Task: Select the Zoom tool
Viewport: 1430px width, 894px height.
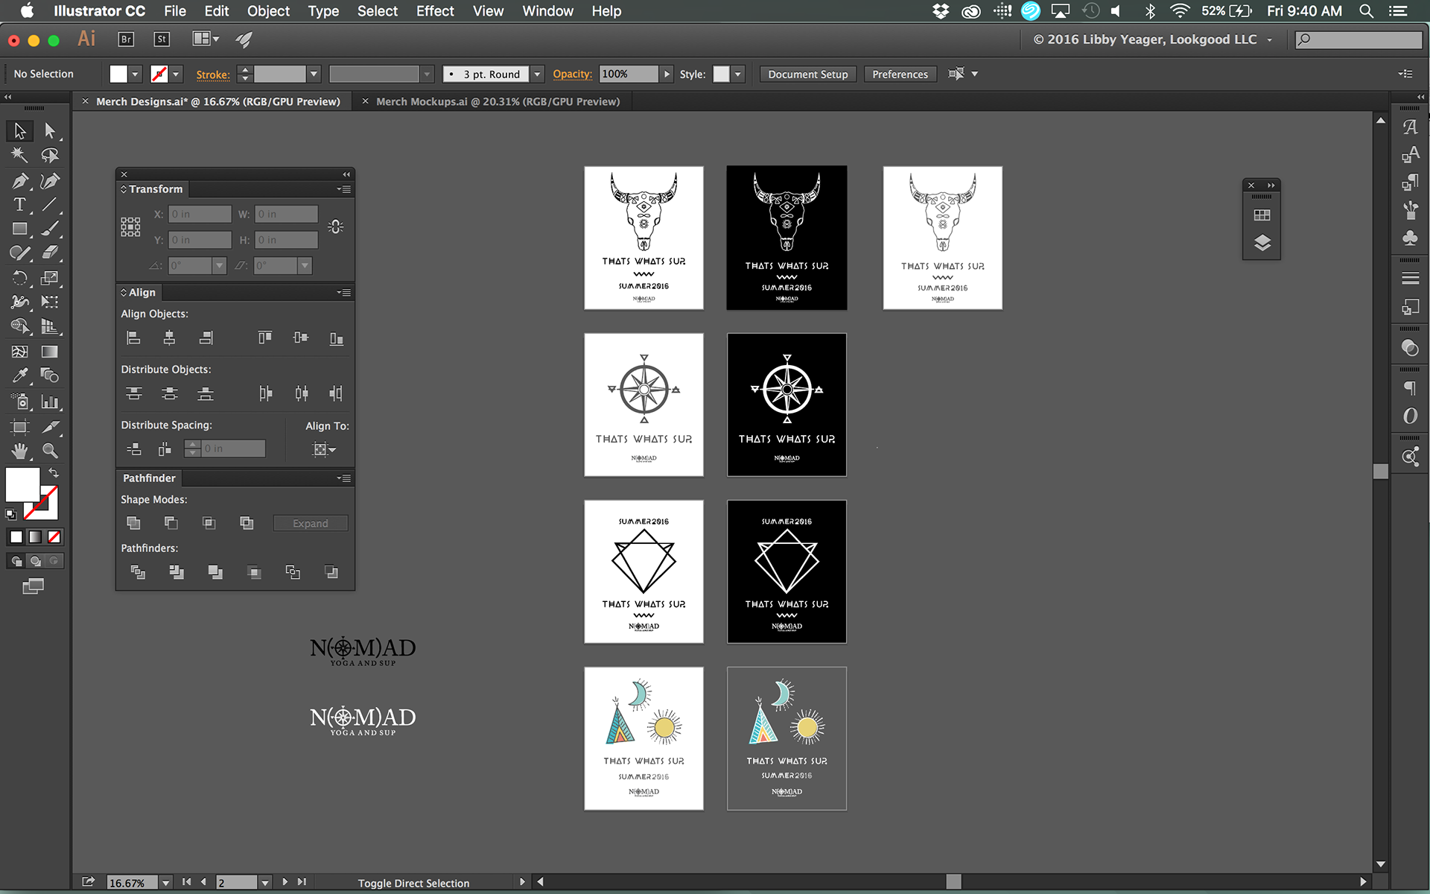Action: tap(50, 451)
